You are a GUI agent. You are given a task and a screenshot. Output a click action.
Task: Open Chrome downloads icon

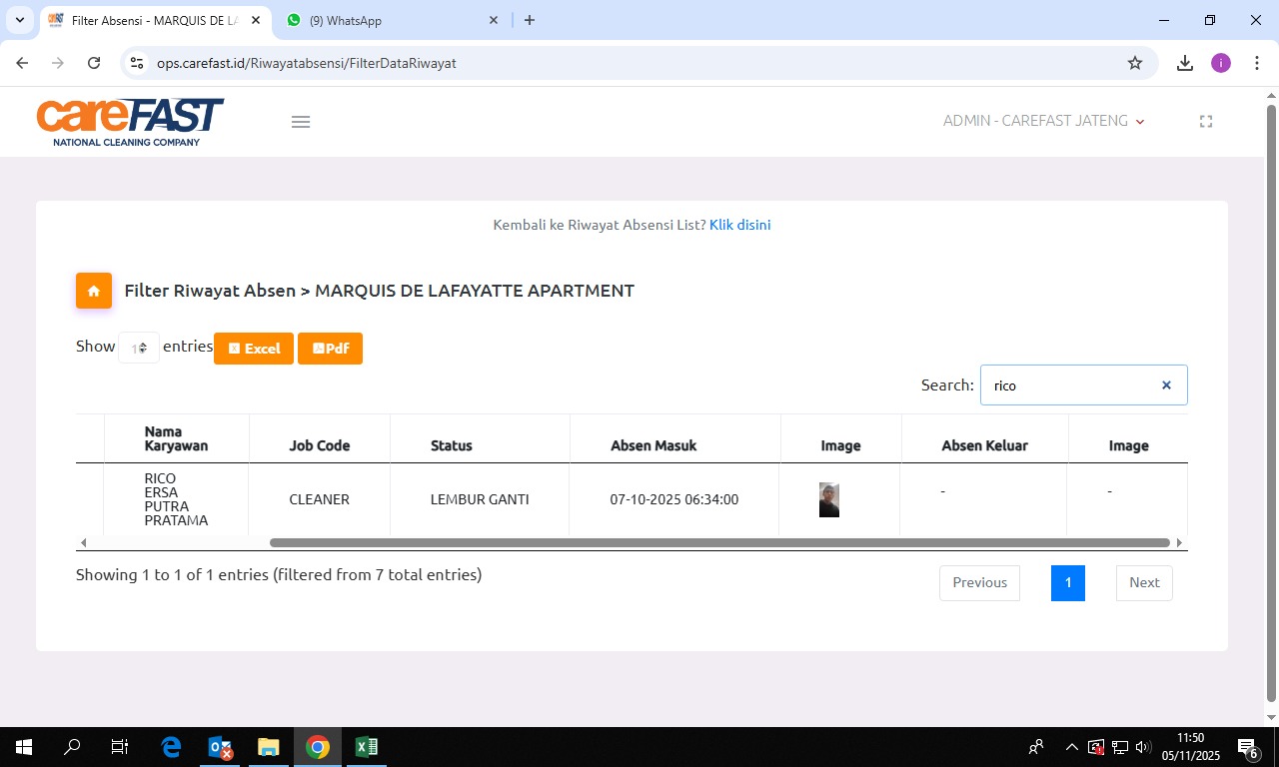1185,63
